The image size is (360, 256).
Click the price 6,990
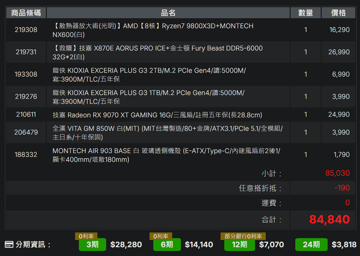point(341,74)
